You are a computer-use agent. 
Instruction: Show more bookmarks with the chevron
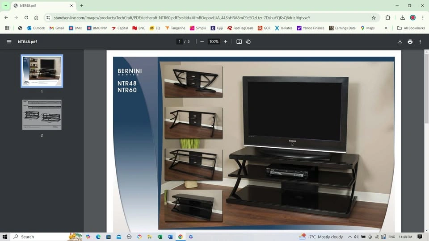point(386,28)
